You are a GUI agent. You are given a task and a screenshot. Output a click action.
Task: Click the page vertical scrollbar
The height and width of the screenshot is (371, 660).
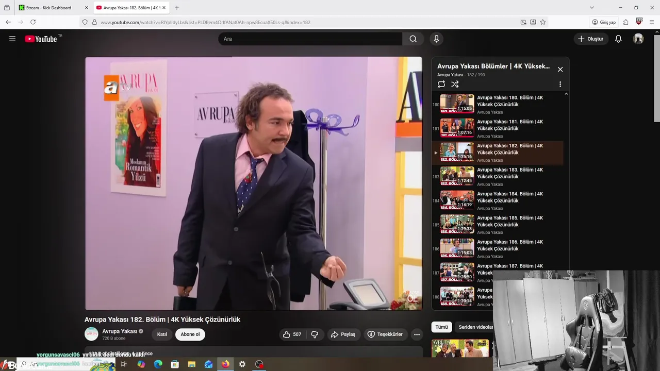pyautogui.click(x=656, y=77)
